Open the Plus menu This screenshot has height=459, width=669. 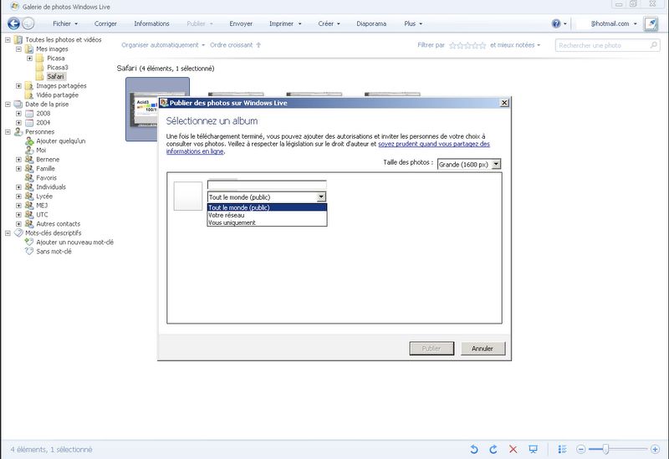pos(413,23)
